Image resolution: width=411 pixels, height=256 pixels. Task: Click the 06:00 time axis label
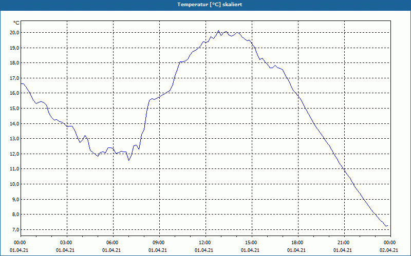click(x=113, y=243)
